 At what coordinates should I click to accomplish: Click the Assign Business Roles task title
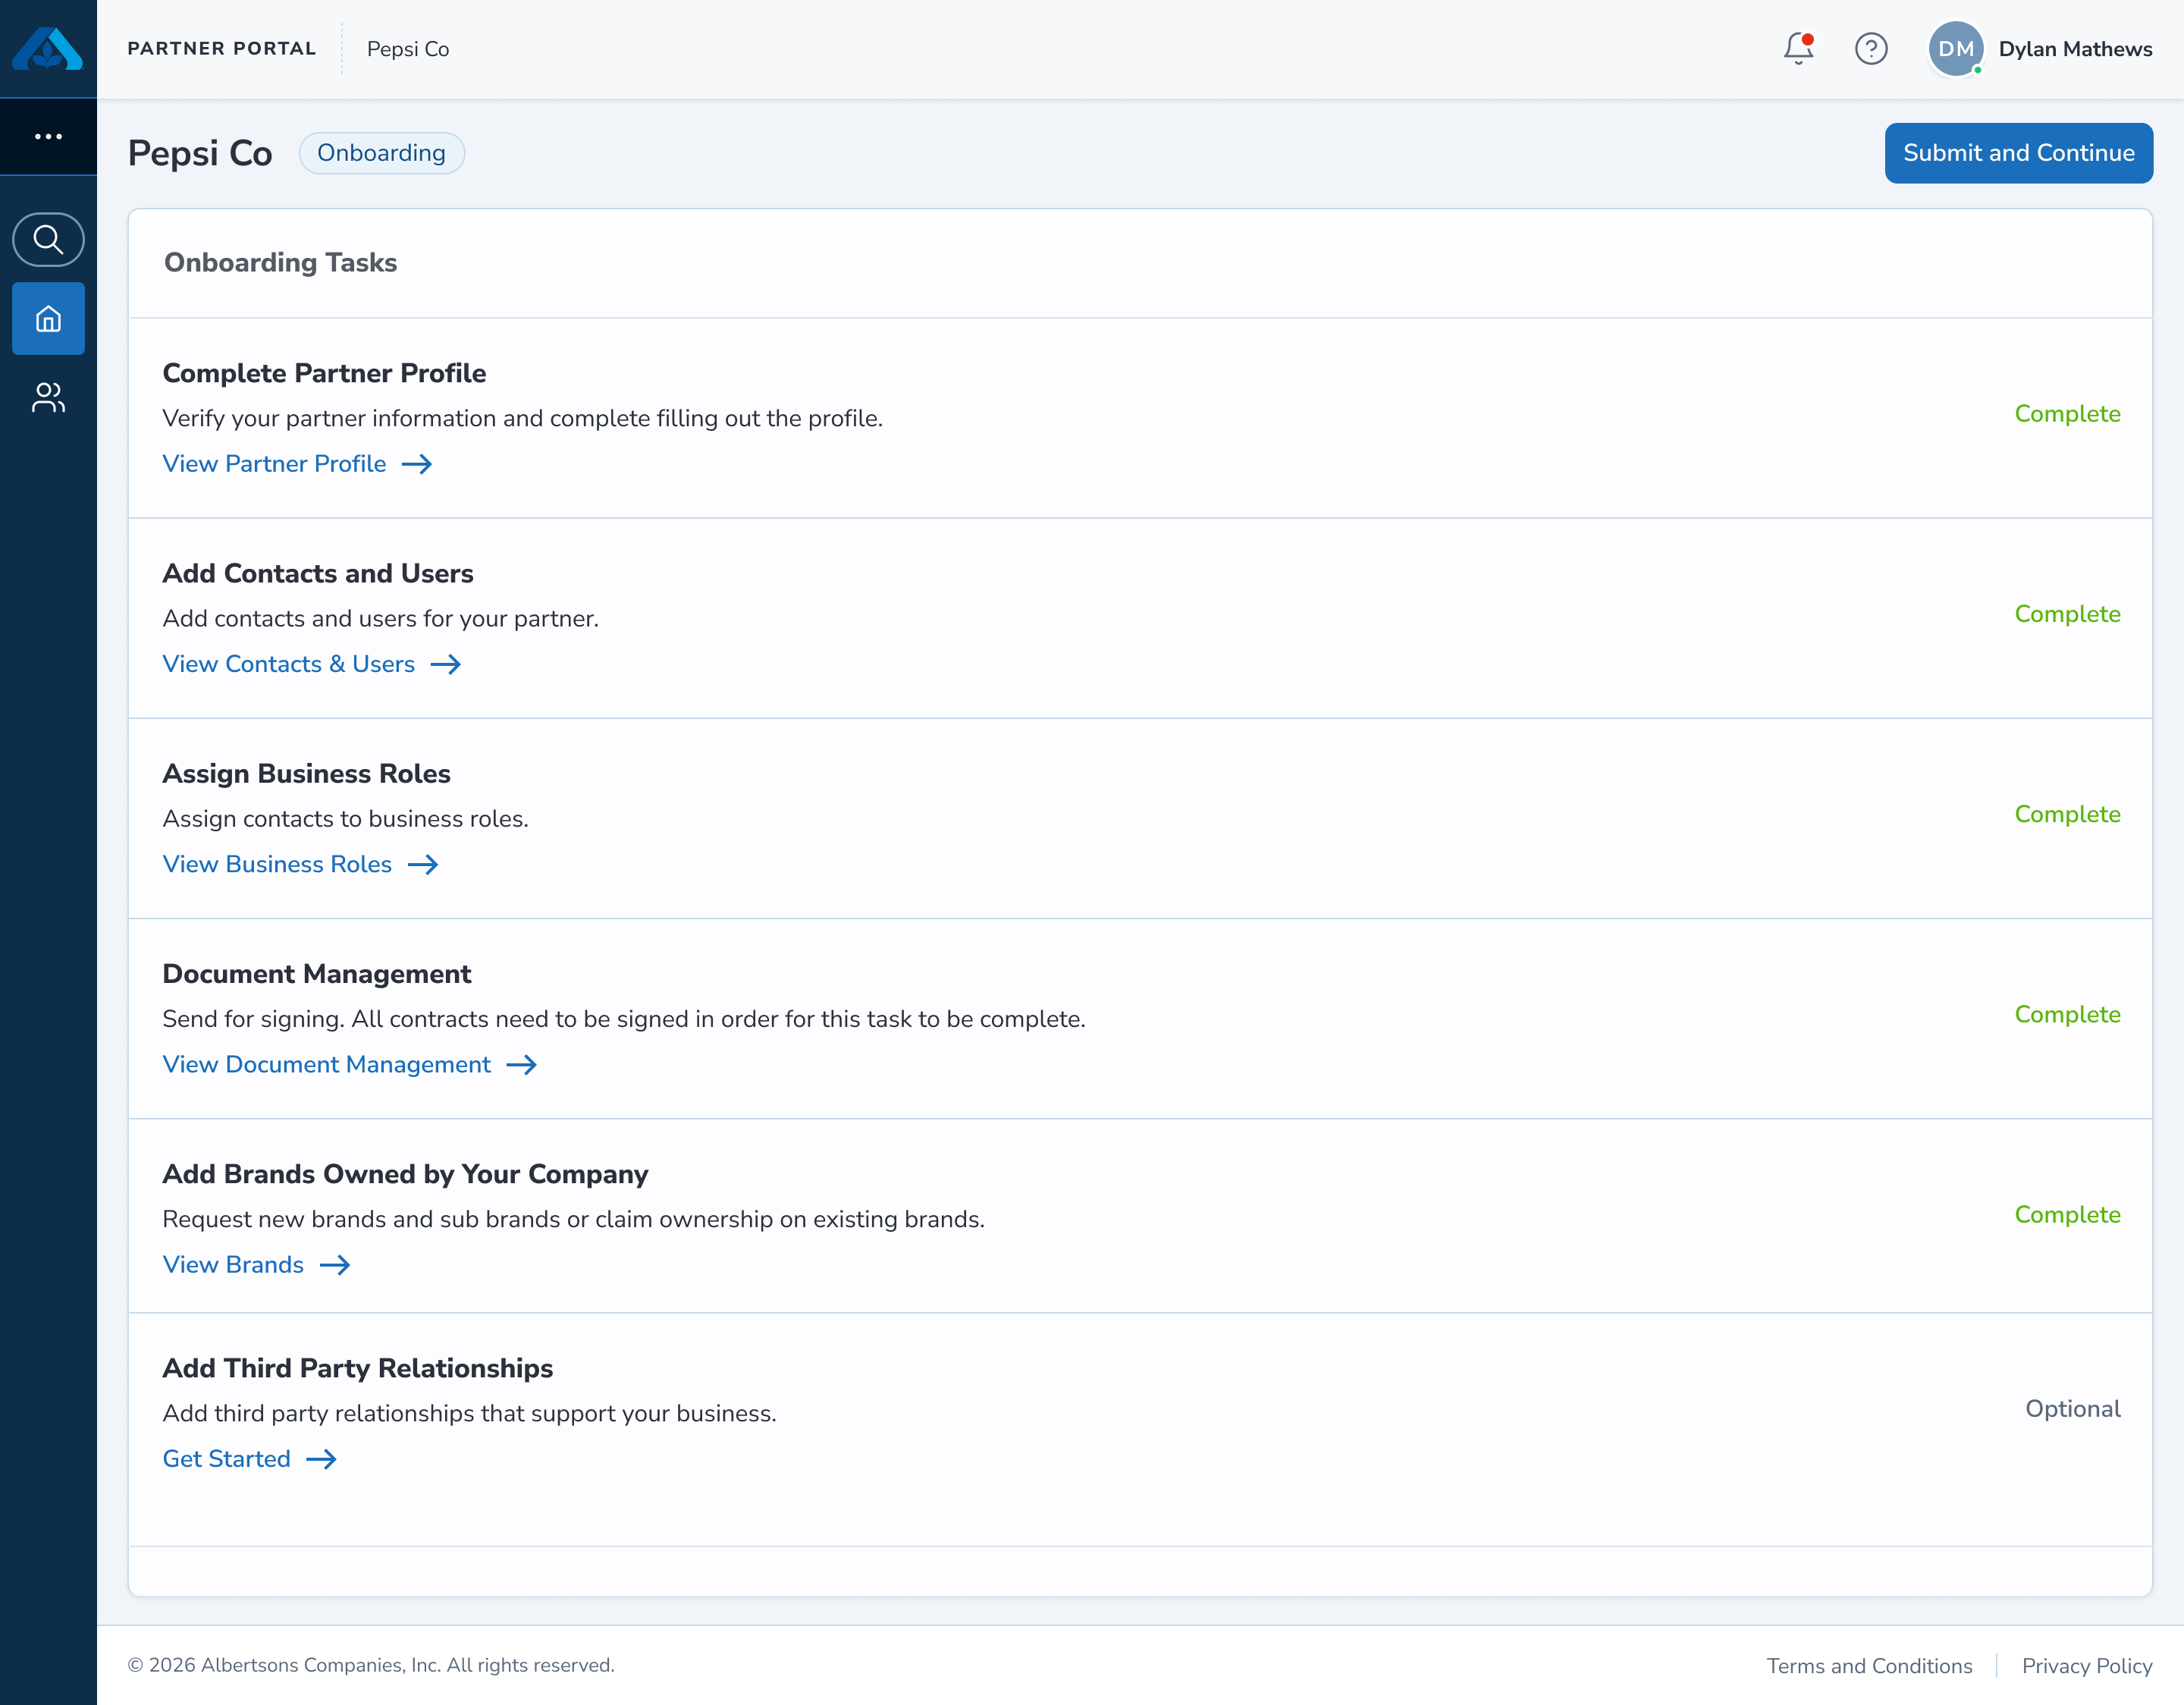pyautogui.click(x=307, y=774)
